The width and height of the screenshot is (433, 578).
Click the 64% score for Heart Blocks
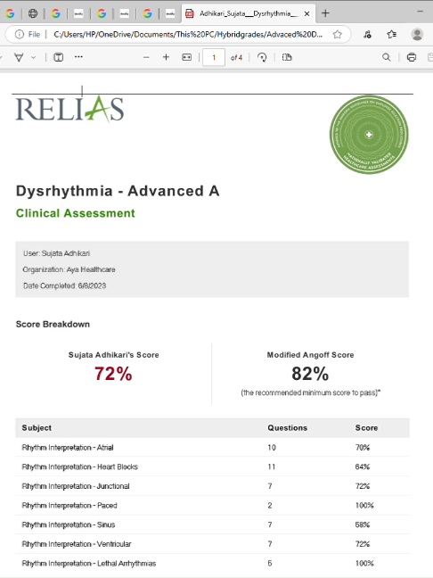click(x=363, y=467)
